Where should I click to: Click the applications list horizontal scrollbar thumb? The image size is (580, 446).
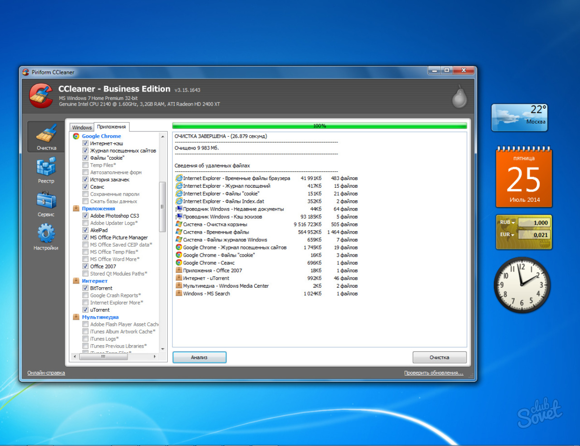pyautogui.click(x=103, y=357)
